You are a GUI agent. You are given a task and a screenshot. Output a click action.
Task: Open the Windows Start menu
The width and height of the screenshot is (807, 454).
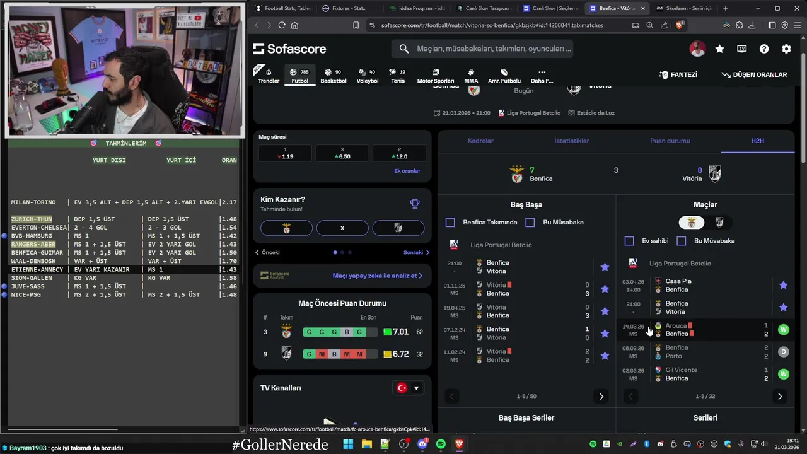click(x=348, y=445)
